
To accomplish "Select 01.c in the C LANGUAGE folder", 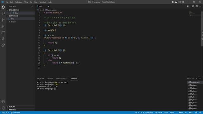I will click(21, 19).
